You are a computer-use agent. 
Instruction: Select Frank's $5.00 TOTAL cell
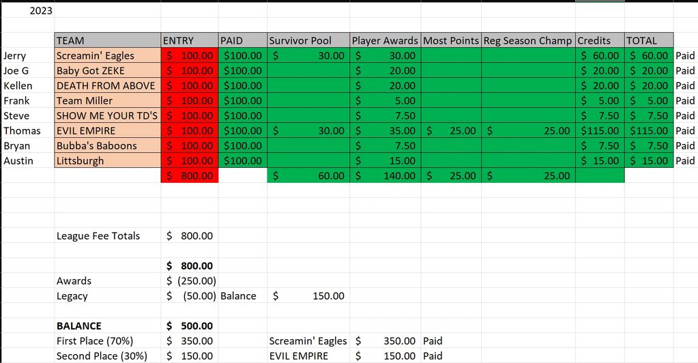point(649,101)
